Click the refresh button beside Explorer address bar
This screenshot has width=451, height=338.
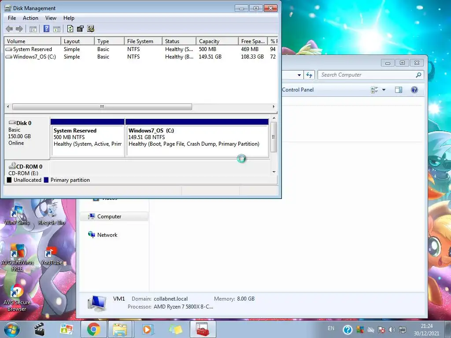(309, 75)
